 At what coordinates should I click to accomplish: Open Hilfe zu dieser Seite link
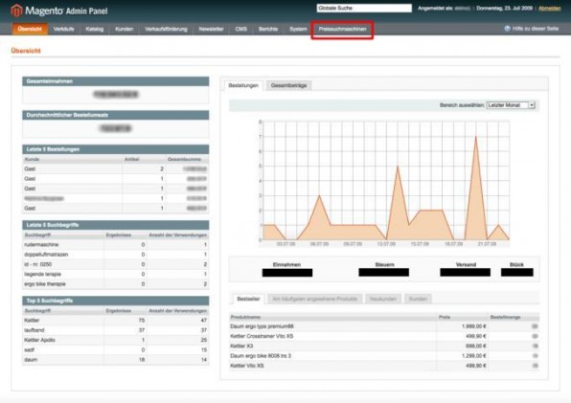click(x=536, y=29)
